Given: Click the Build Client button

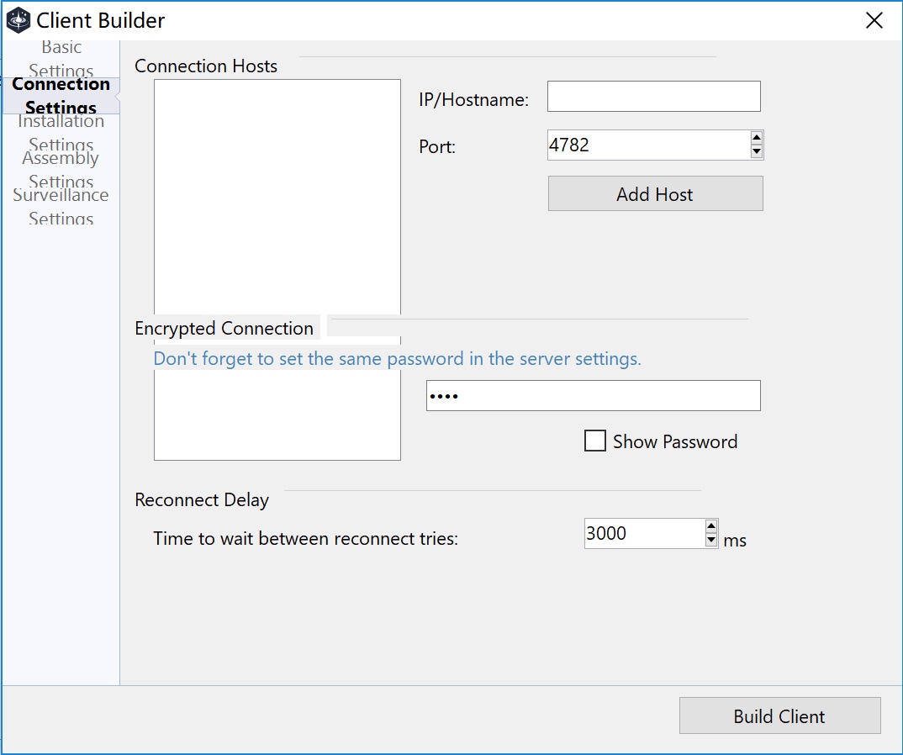Looking at the screenshot, I should coord(779,715).
